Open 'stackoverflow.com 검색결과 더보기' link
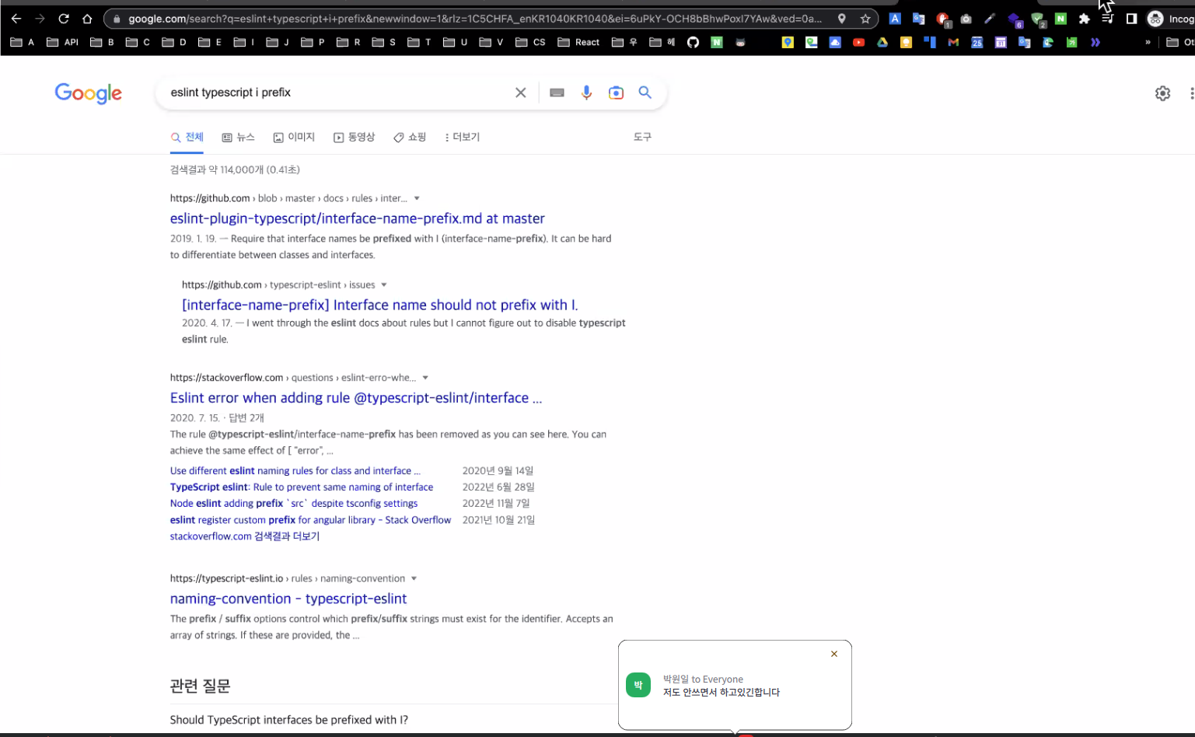This screenshot has height=737, width=1195. 245,536
